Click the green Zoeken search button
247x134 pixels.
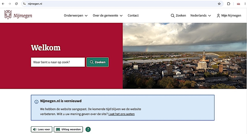coord(97,62)
